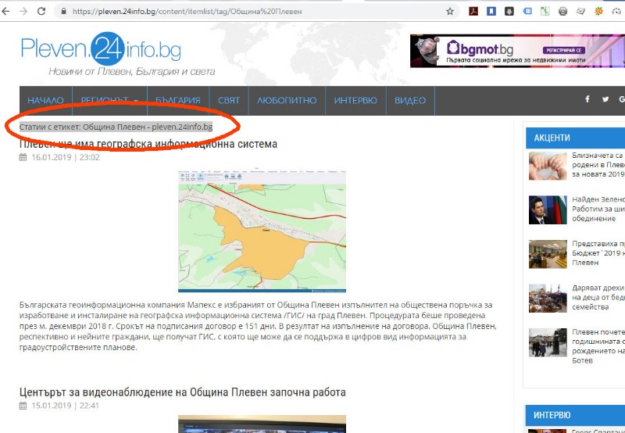
Task: Select the text 'Статии с етикет: Община Плевен - pleven.24info.bg'
Action: [116, 127]
